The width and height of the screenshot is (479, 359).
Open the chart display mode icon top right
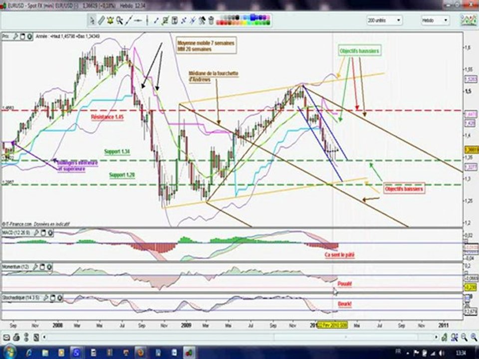[x=469, y=20]
